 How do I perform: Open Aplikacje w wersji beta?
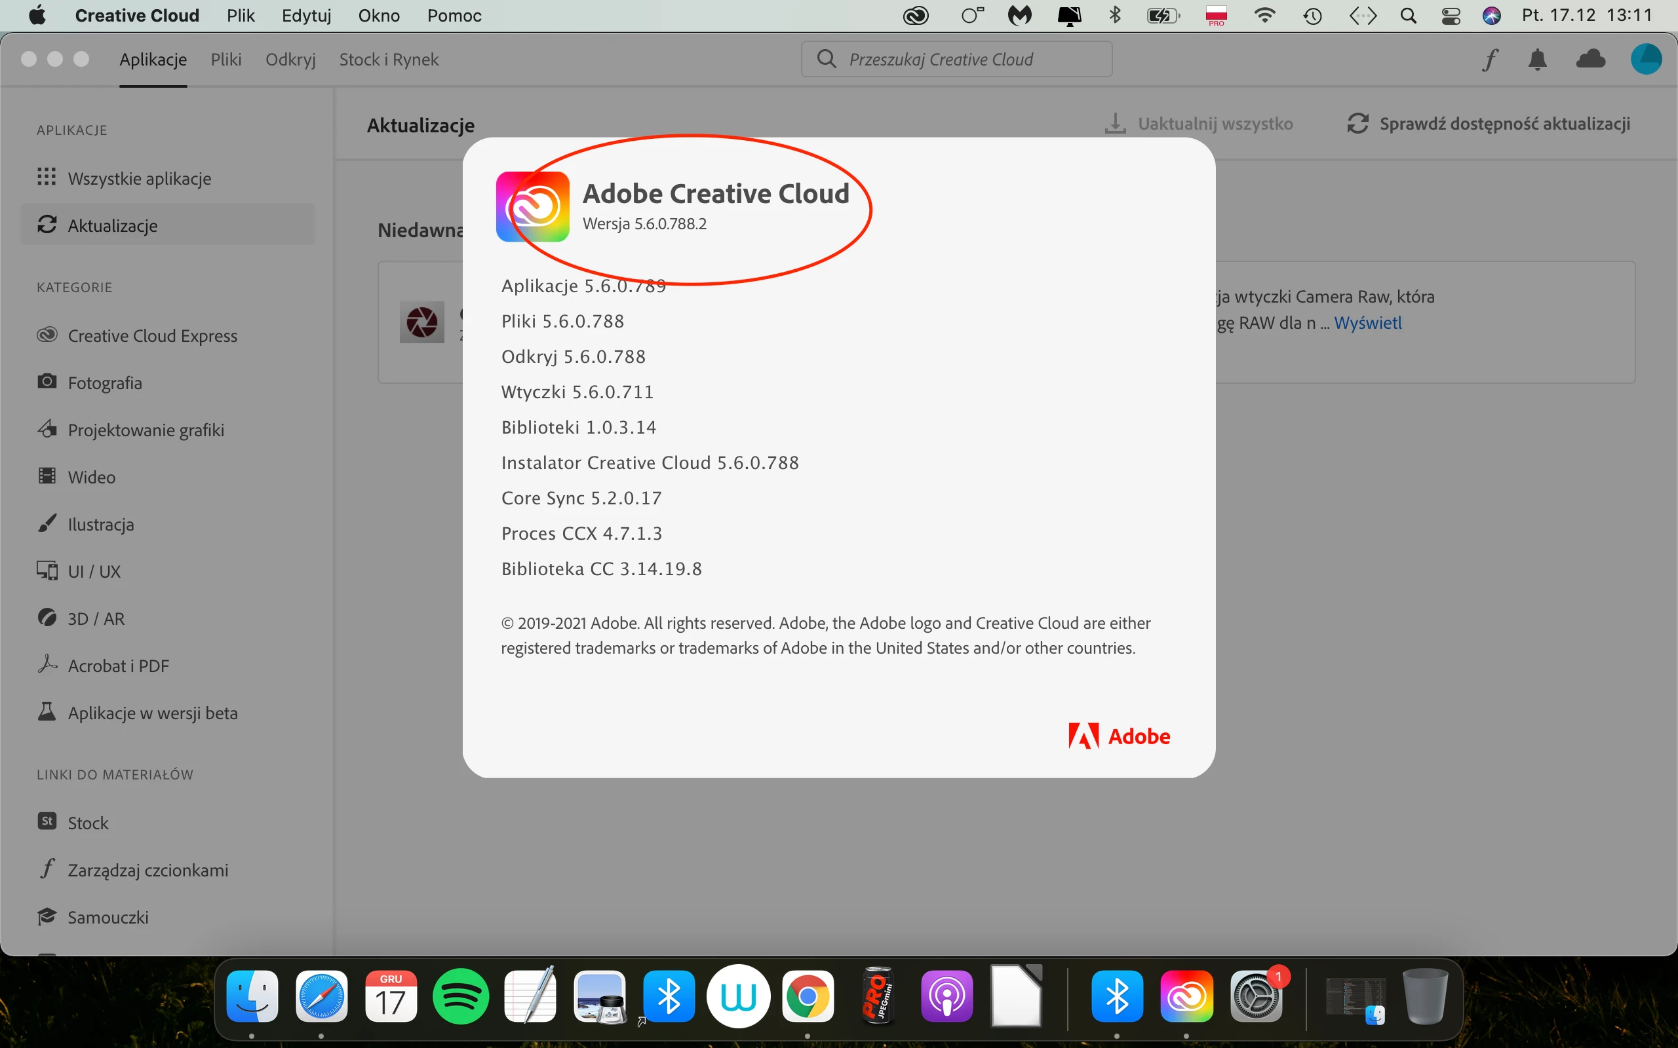(152, 713)
